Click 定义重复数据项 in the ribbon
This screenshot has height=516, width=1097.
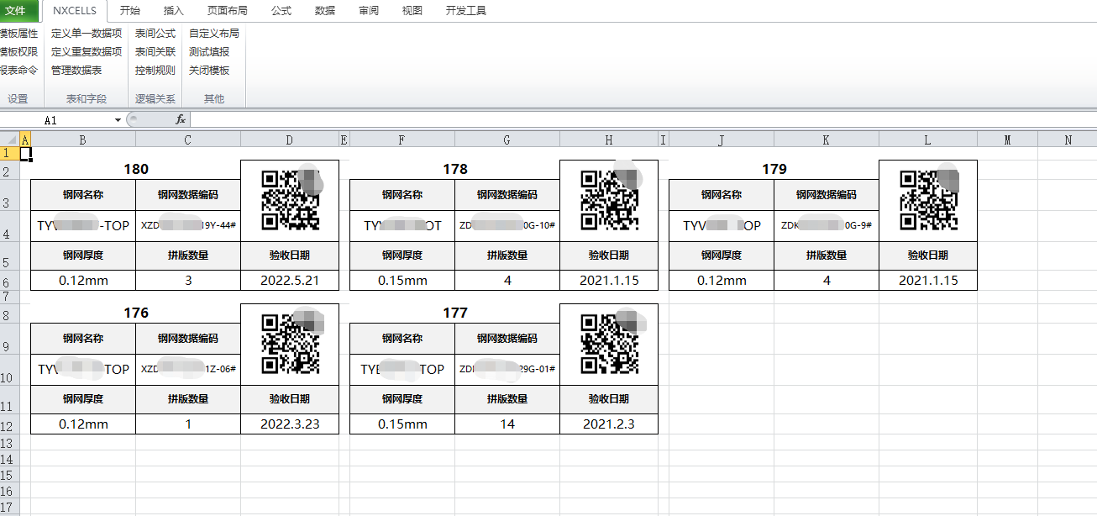point(87,52)
